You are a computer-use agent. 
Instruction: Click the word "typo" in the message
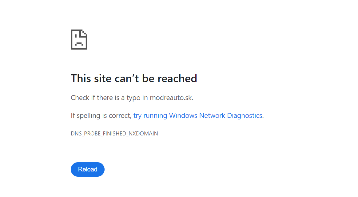[133, 98]
